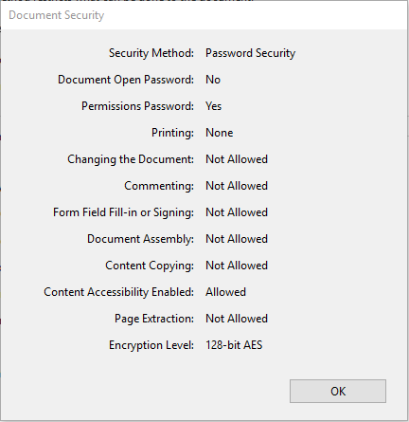Click the Content Copying label

(150, 266)
